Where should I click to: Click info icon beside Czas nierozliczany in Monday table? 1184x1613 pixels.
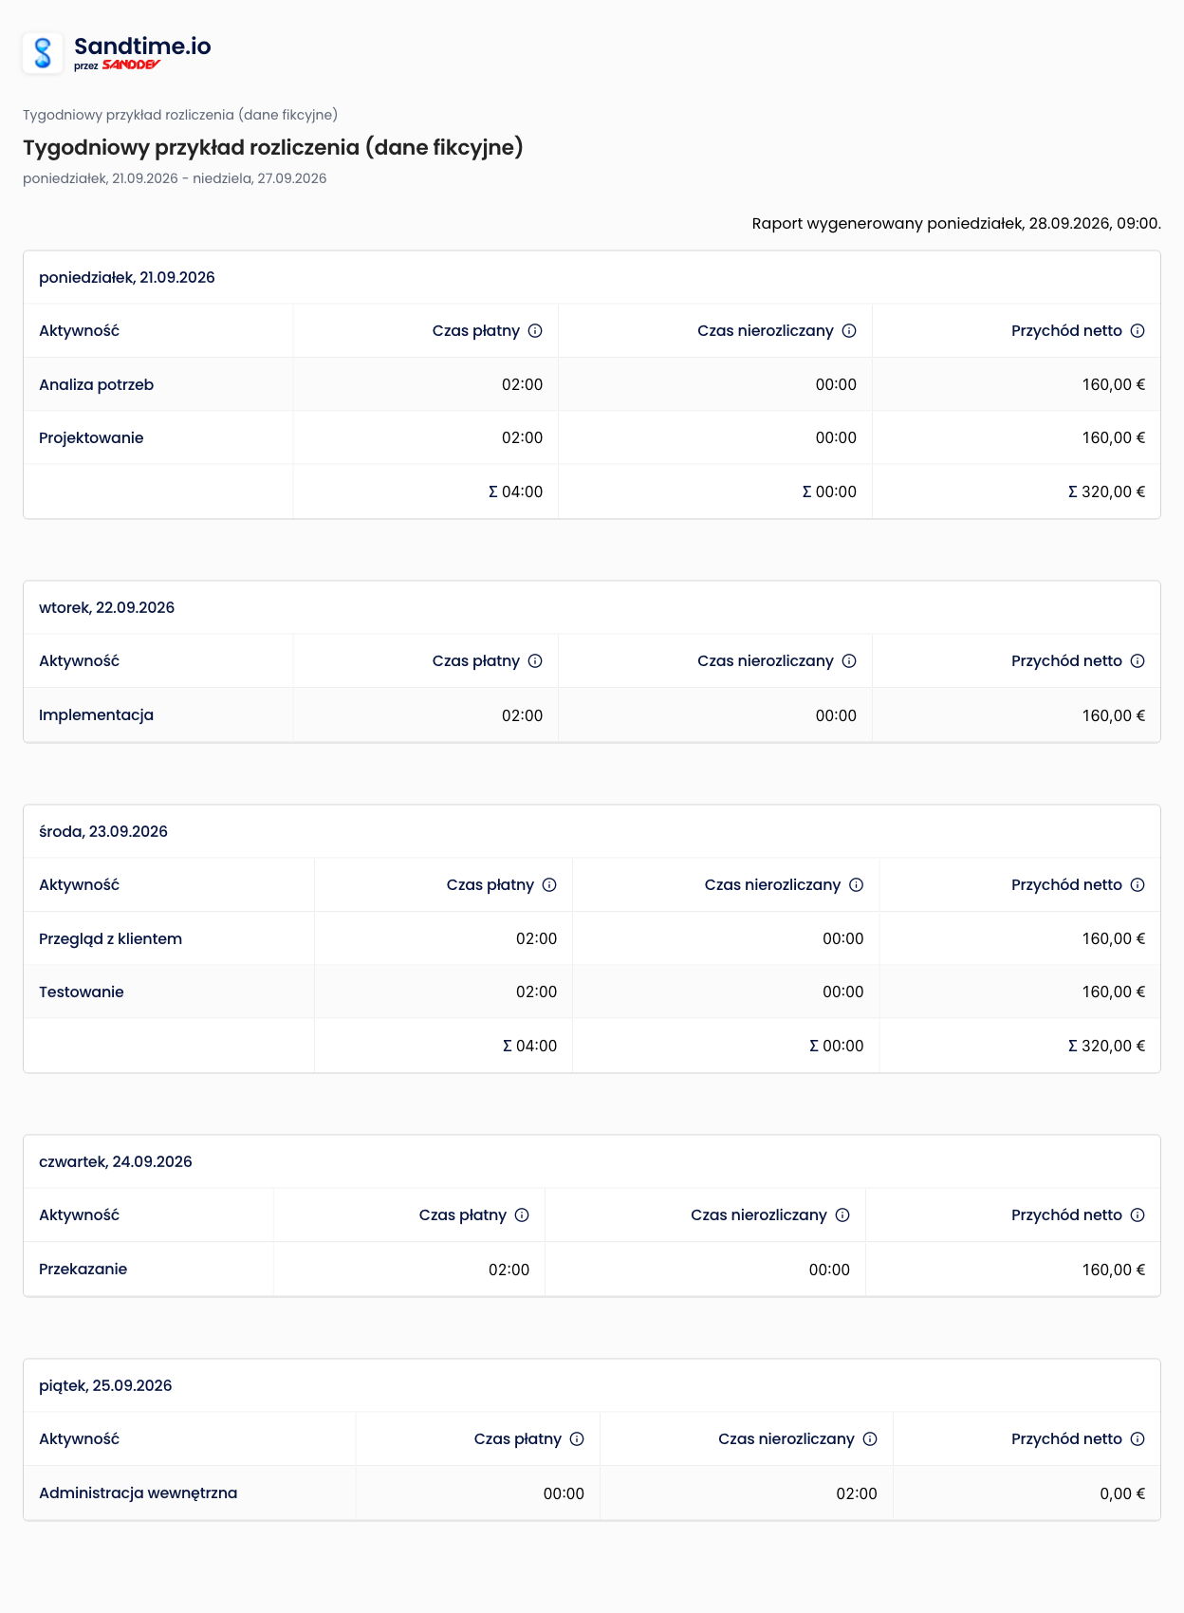pos(849,331)
